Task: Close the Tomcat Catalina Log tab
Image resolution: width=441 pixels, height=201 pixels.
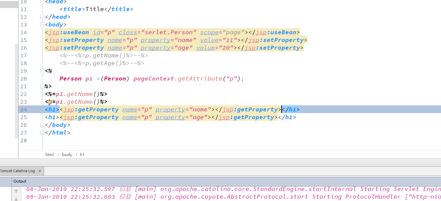Action: [40, 171]
